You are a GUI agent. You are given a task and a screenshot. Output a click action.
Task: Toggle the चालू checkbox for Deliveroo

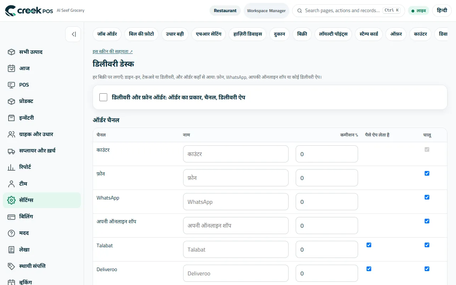click(x=427, y=269)
